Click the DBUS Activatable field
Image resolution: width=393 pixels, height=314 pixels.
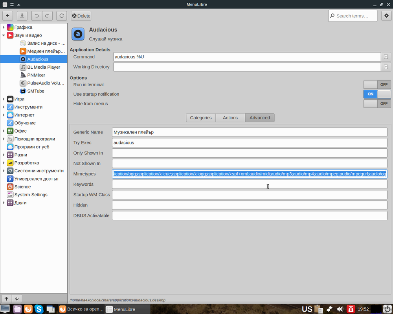pyautogui.click(x=250, y=215)
